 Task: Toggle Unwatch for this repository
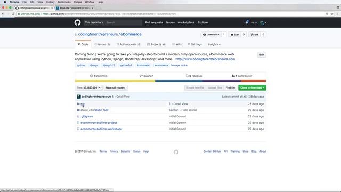click(x=211, y=34)
